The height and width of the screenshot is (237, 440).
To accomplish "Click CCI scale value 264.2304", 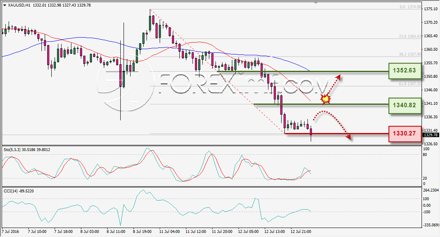I will pos(431,190).
